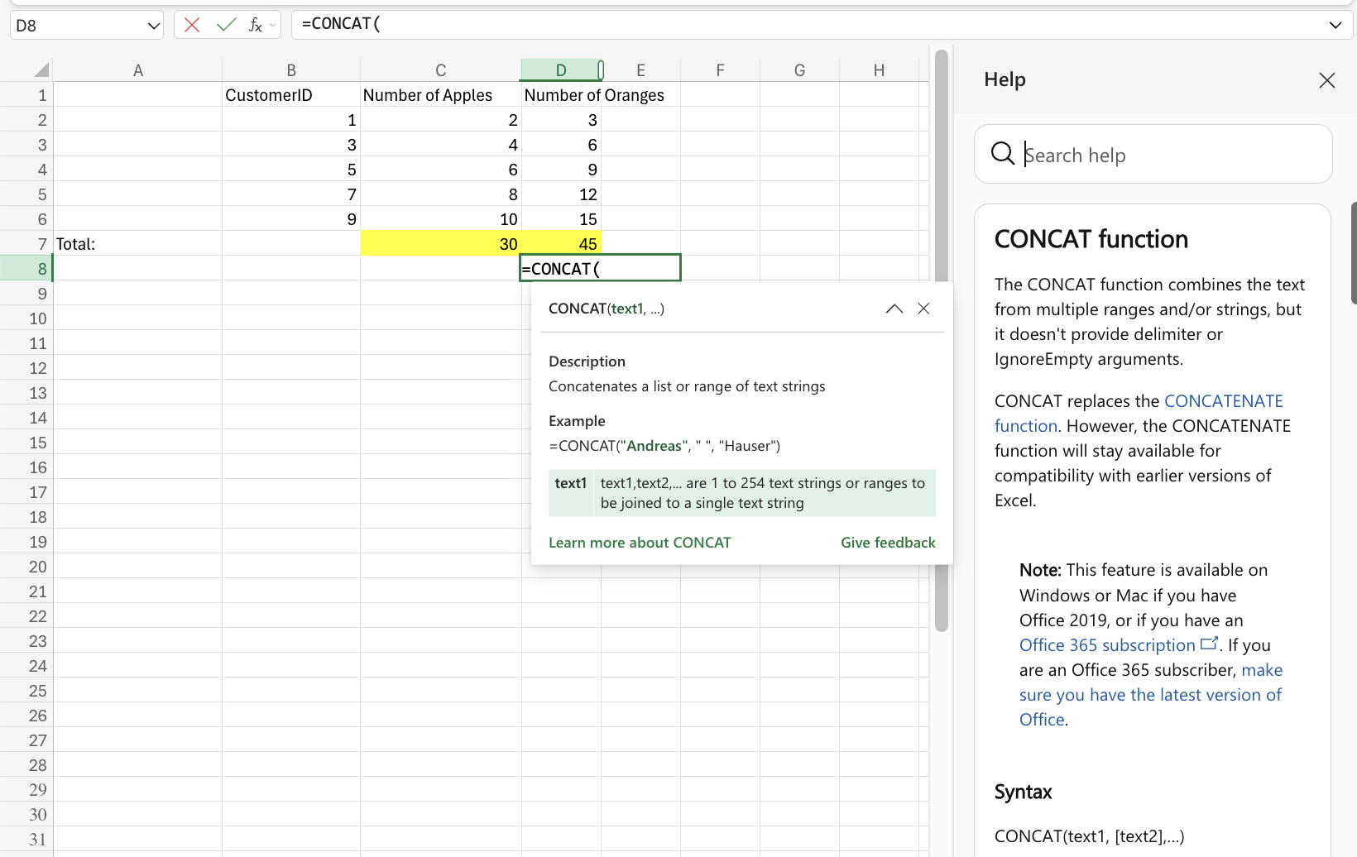
Task: Close the CONCAT function tooltip
Action: tap(923, 309)
